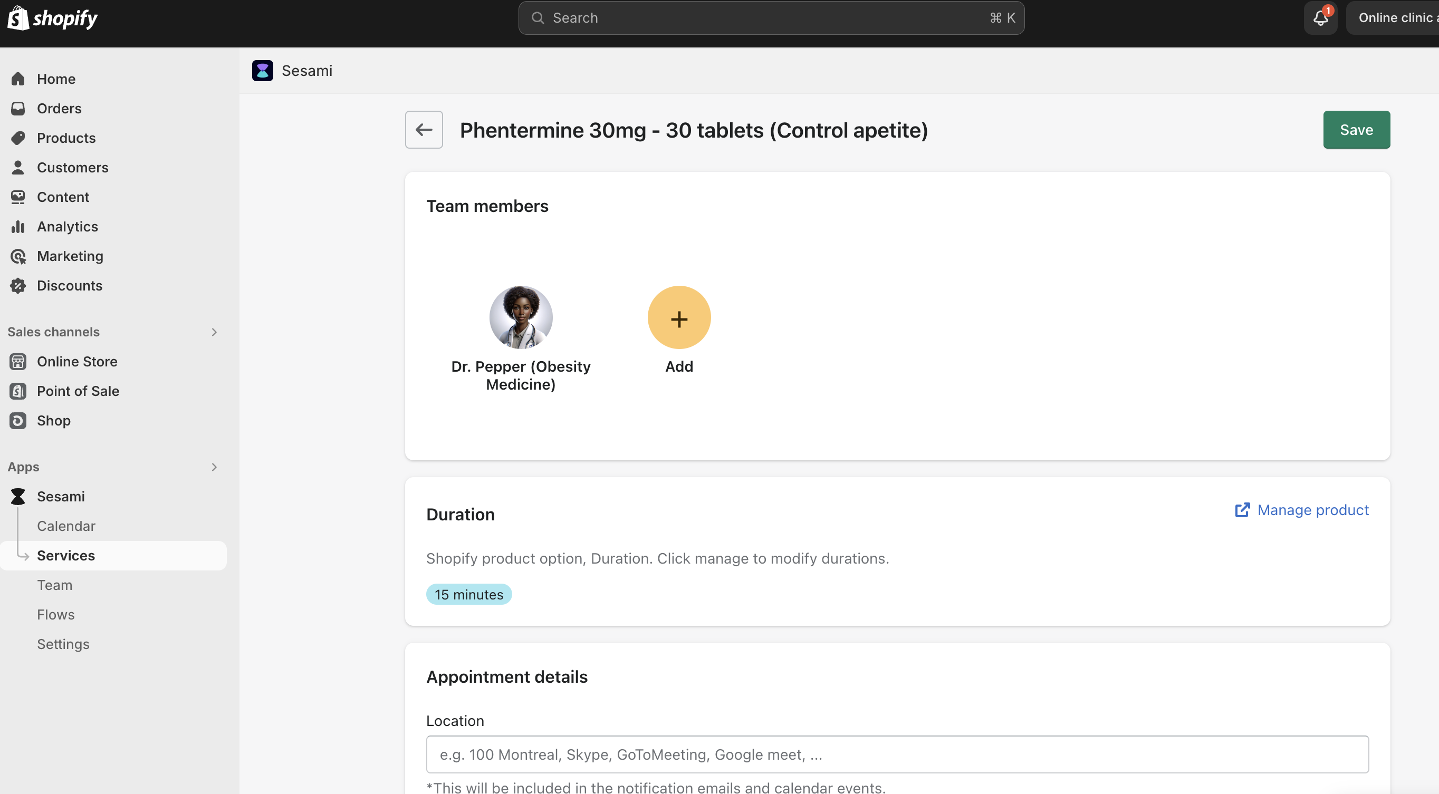Open the Discounts section in the sidebar
The height and width of the screenshot is (794, 1439).
click(x=69, y=286)
